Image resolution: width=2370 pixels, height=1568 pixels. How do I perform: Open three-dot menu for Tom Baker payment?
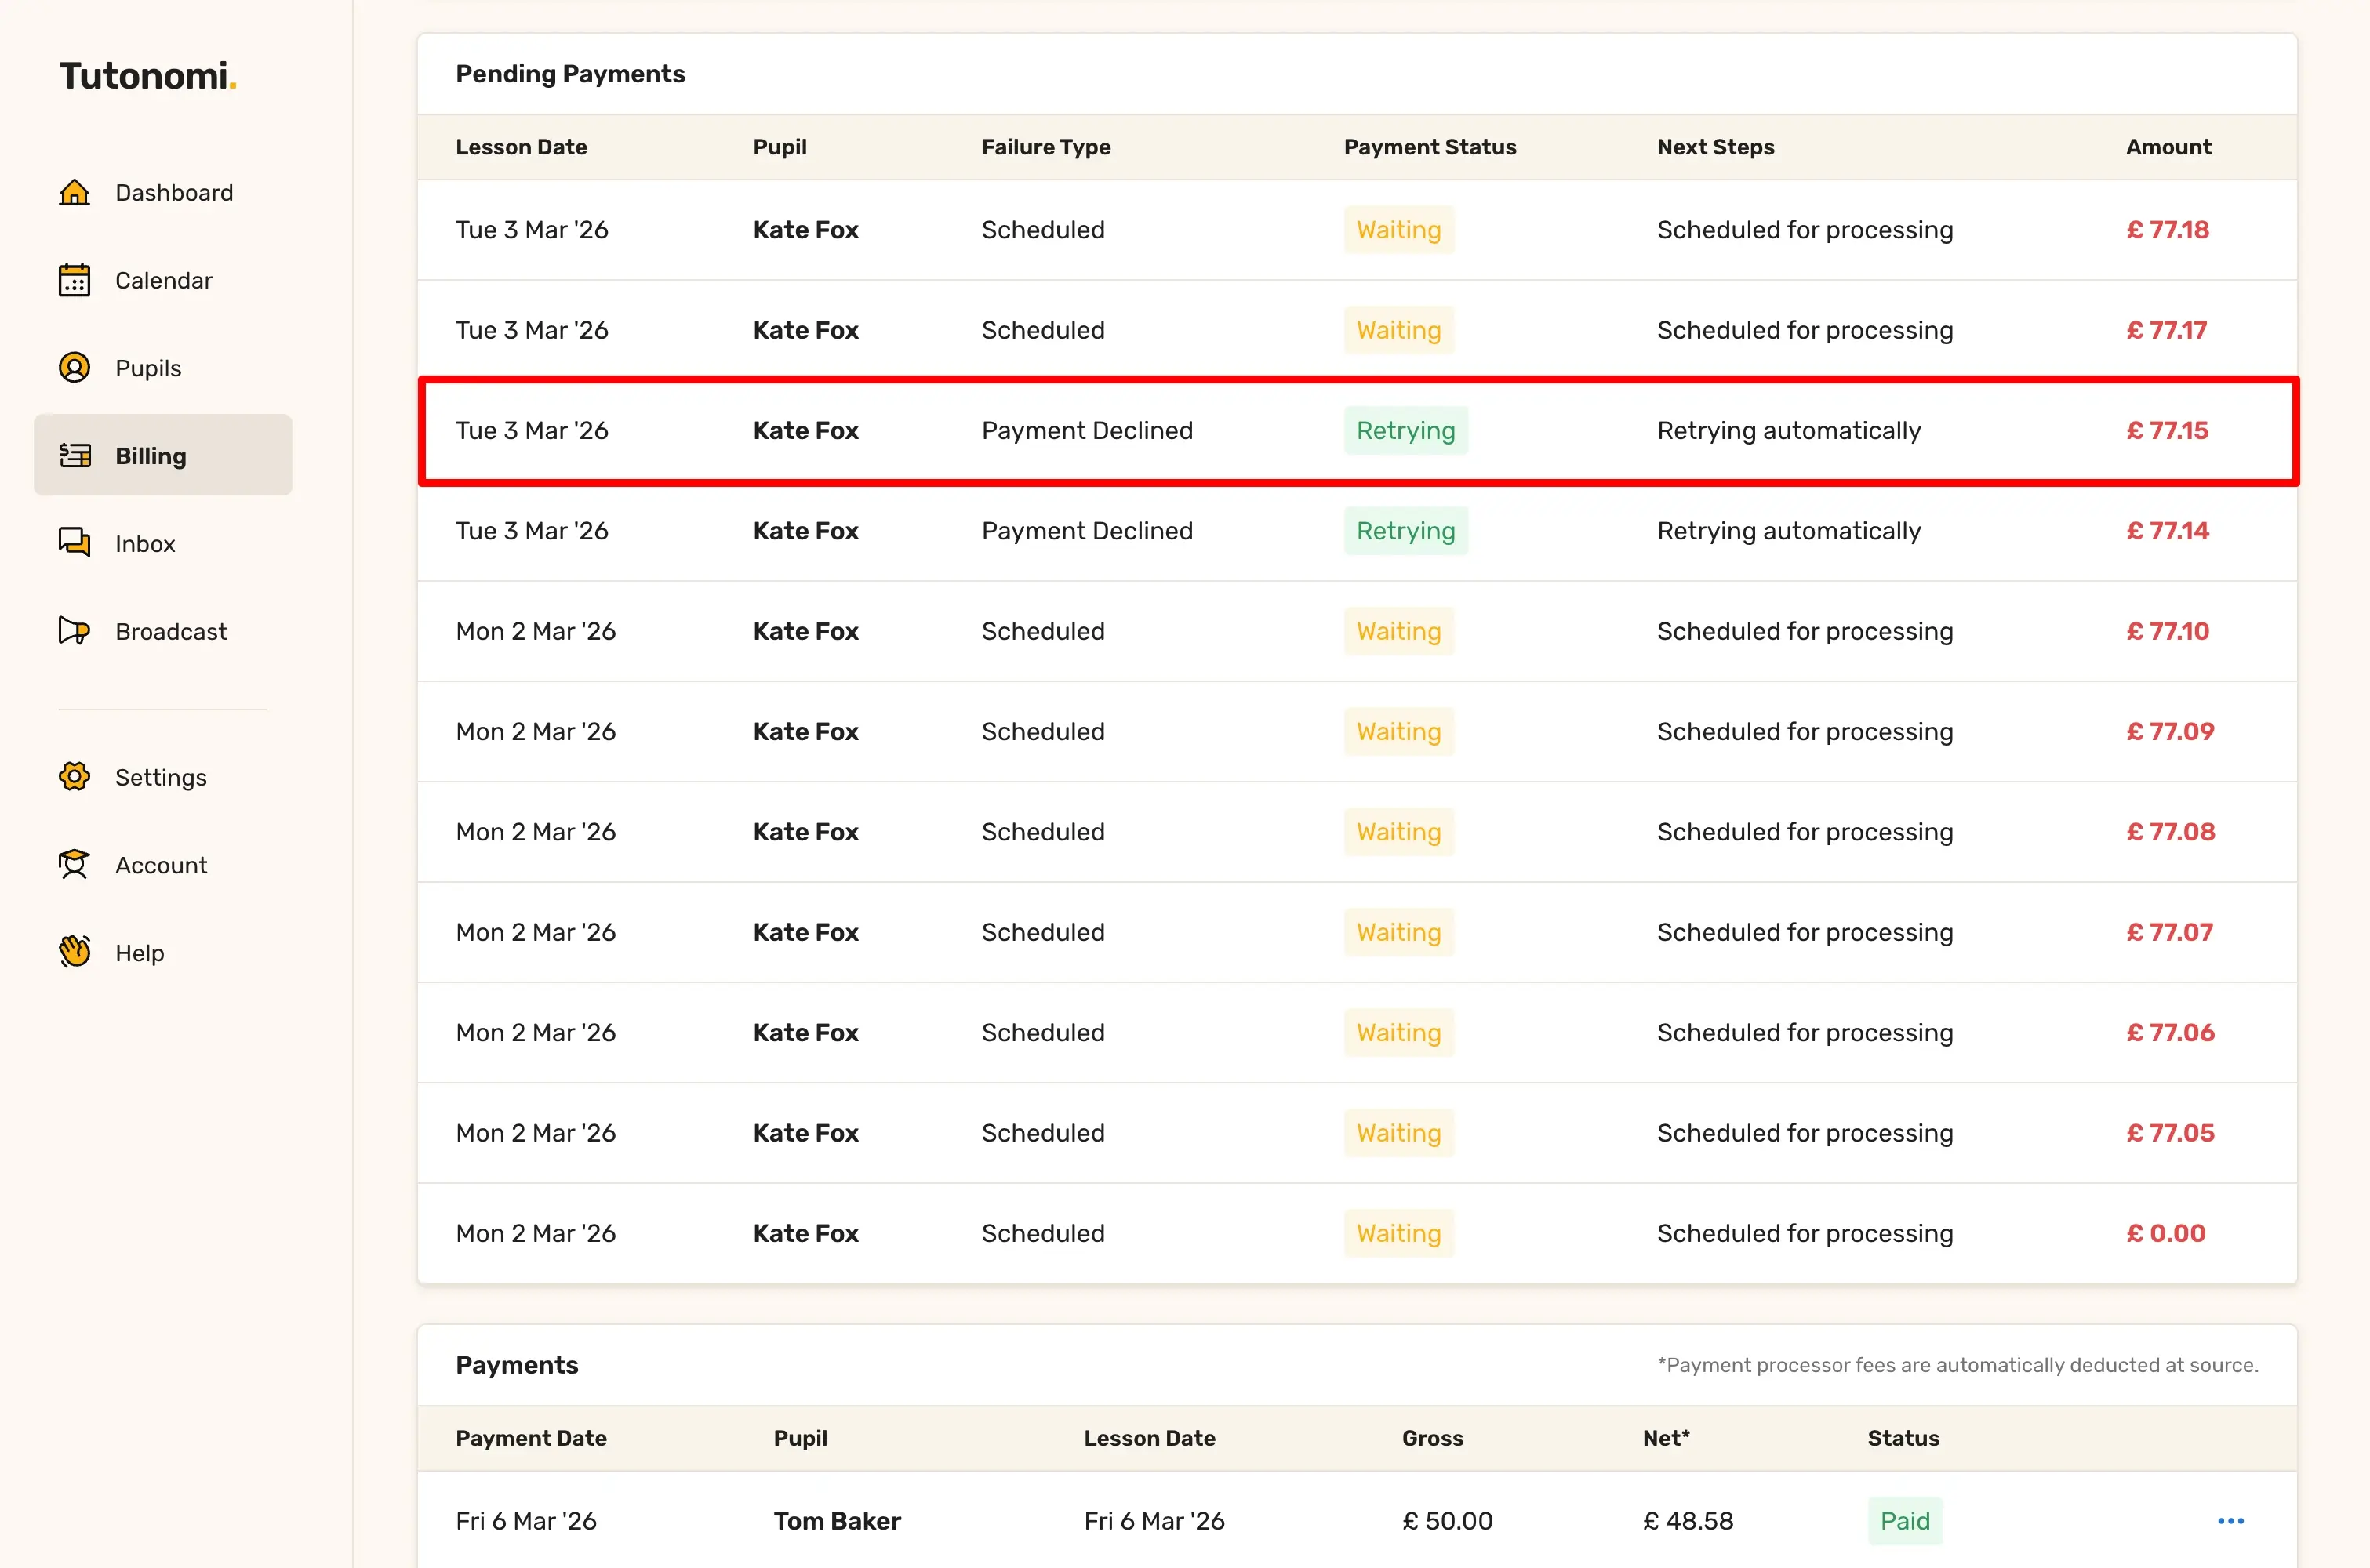pyautogui.click(x=2230, y=1521)
